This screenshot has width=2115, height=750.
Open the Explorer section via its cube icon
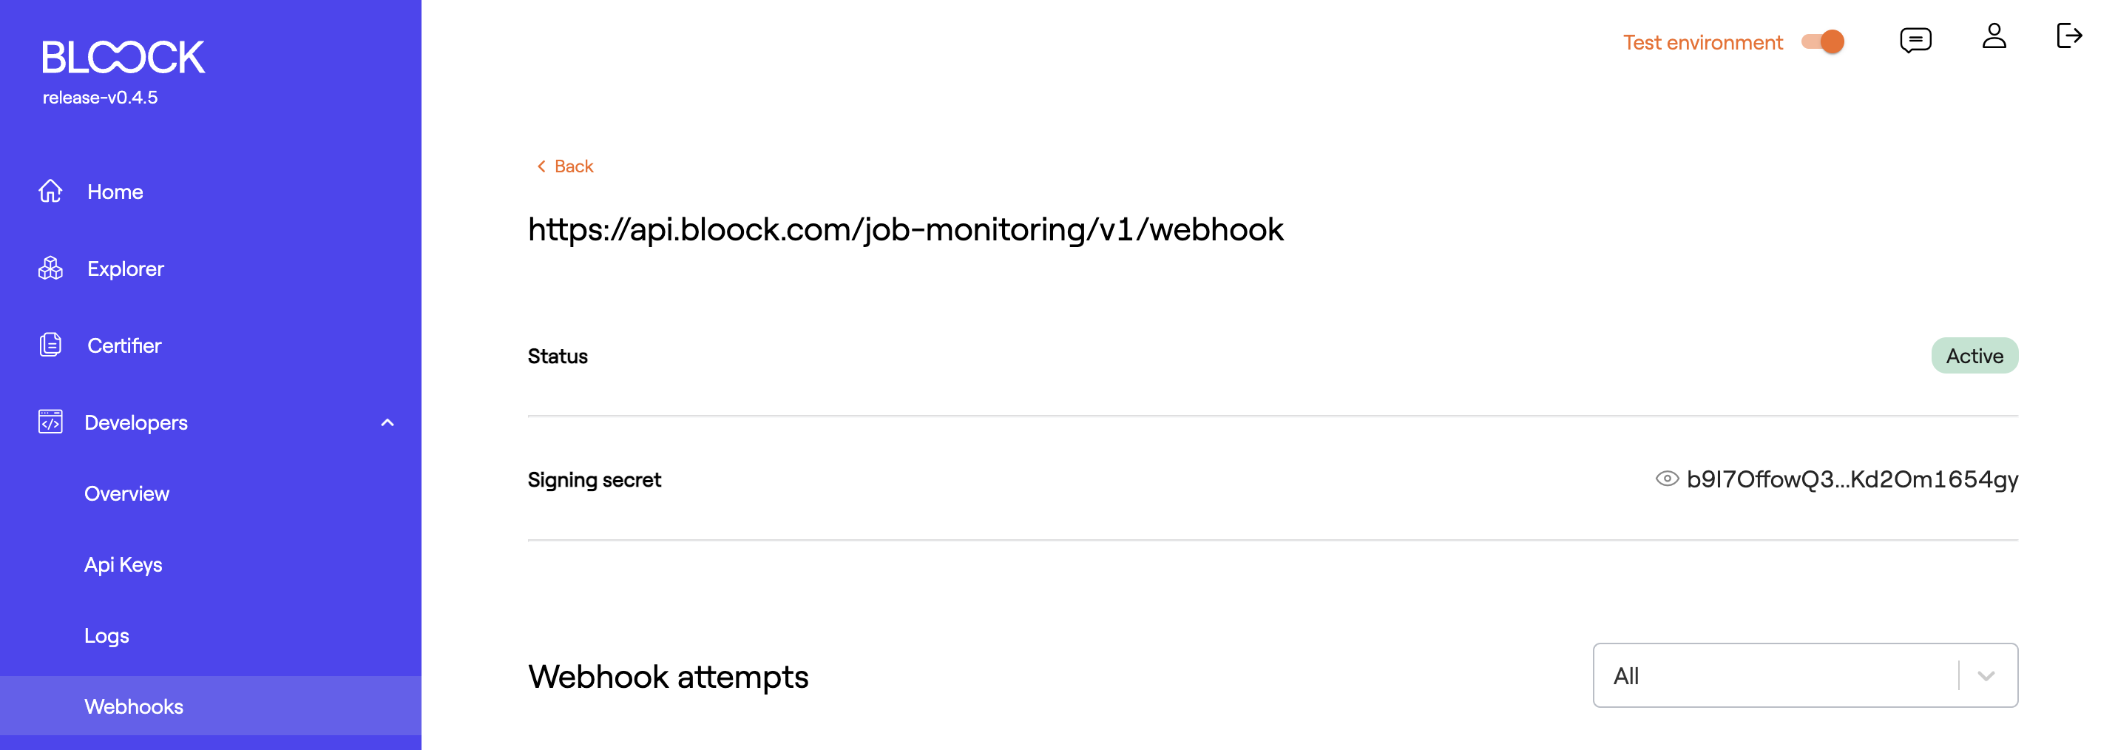pyautogui.click(x=50, y=268)
